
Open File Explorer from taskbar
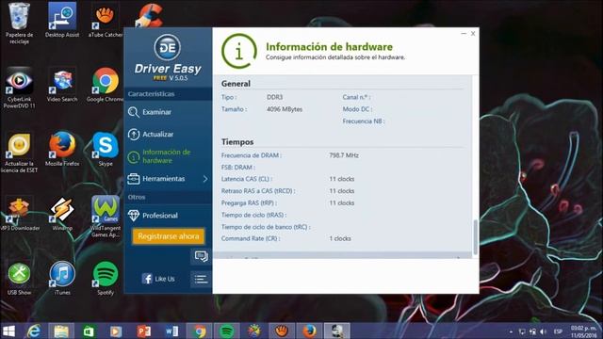[x=61, y=331]
